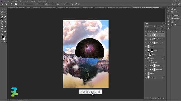Screen dimensions: 181x101
Task: Select the Eraser tool
Action: (x=5, y=22)
